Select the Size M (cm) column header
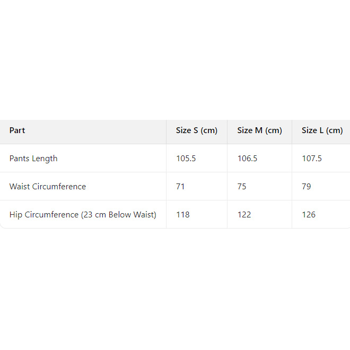 [259, 130]
